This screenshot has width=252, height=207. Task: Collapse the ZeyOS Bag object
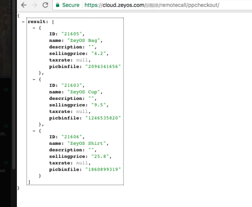tap(34, 28)
